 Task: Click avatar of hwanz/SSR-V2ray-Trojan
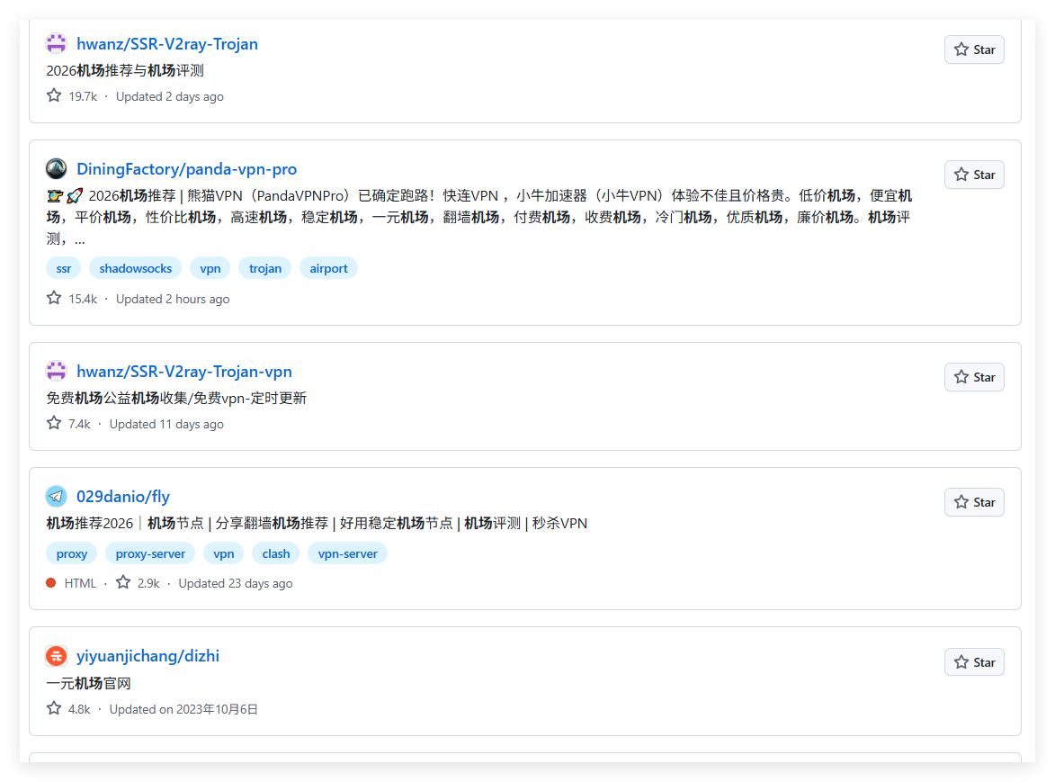click(57, 44)
